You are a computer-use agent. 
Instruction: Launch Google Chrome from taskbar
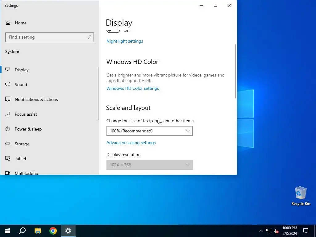pos(53,231)
